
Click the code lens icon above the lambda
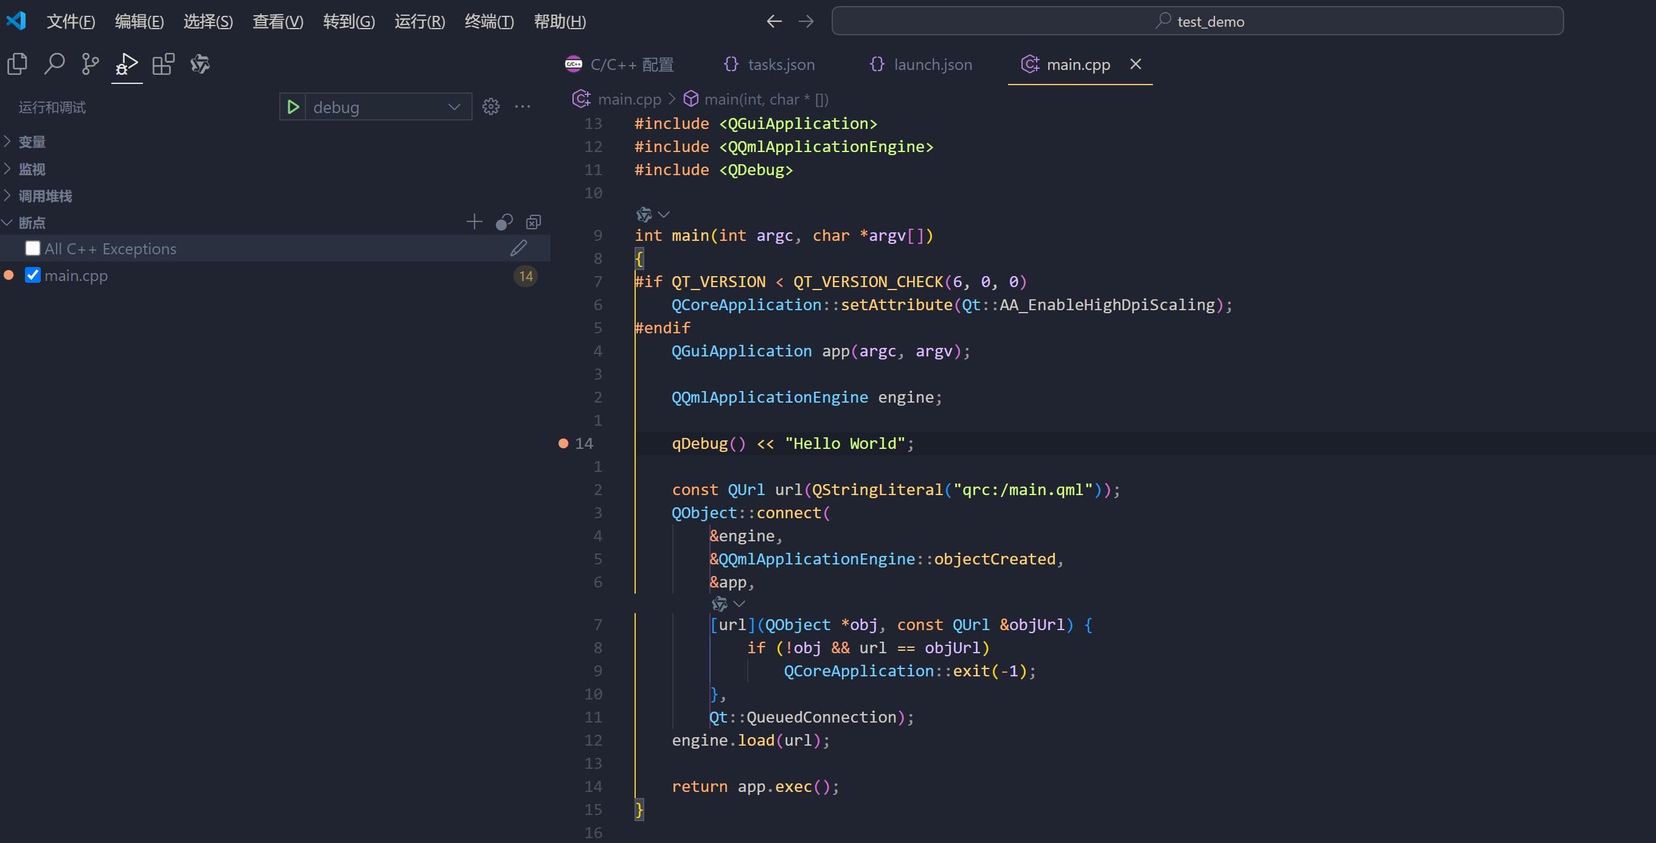[x=719, y=603]
